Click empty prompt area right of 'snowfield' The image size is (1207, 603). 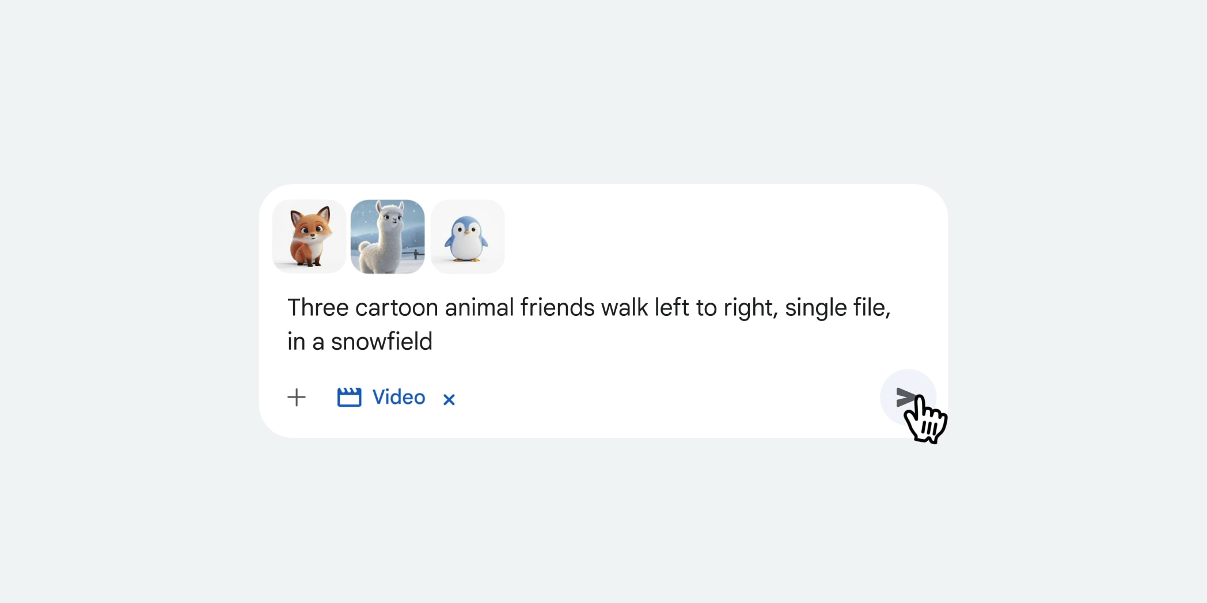(633, 342)
